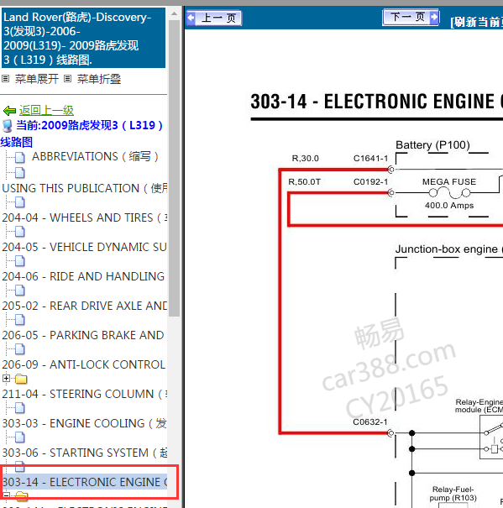Click MEGA FUSE label in the diagram
503x508 pixels.
point(449,181)
